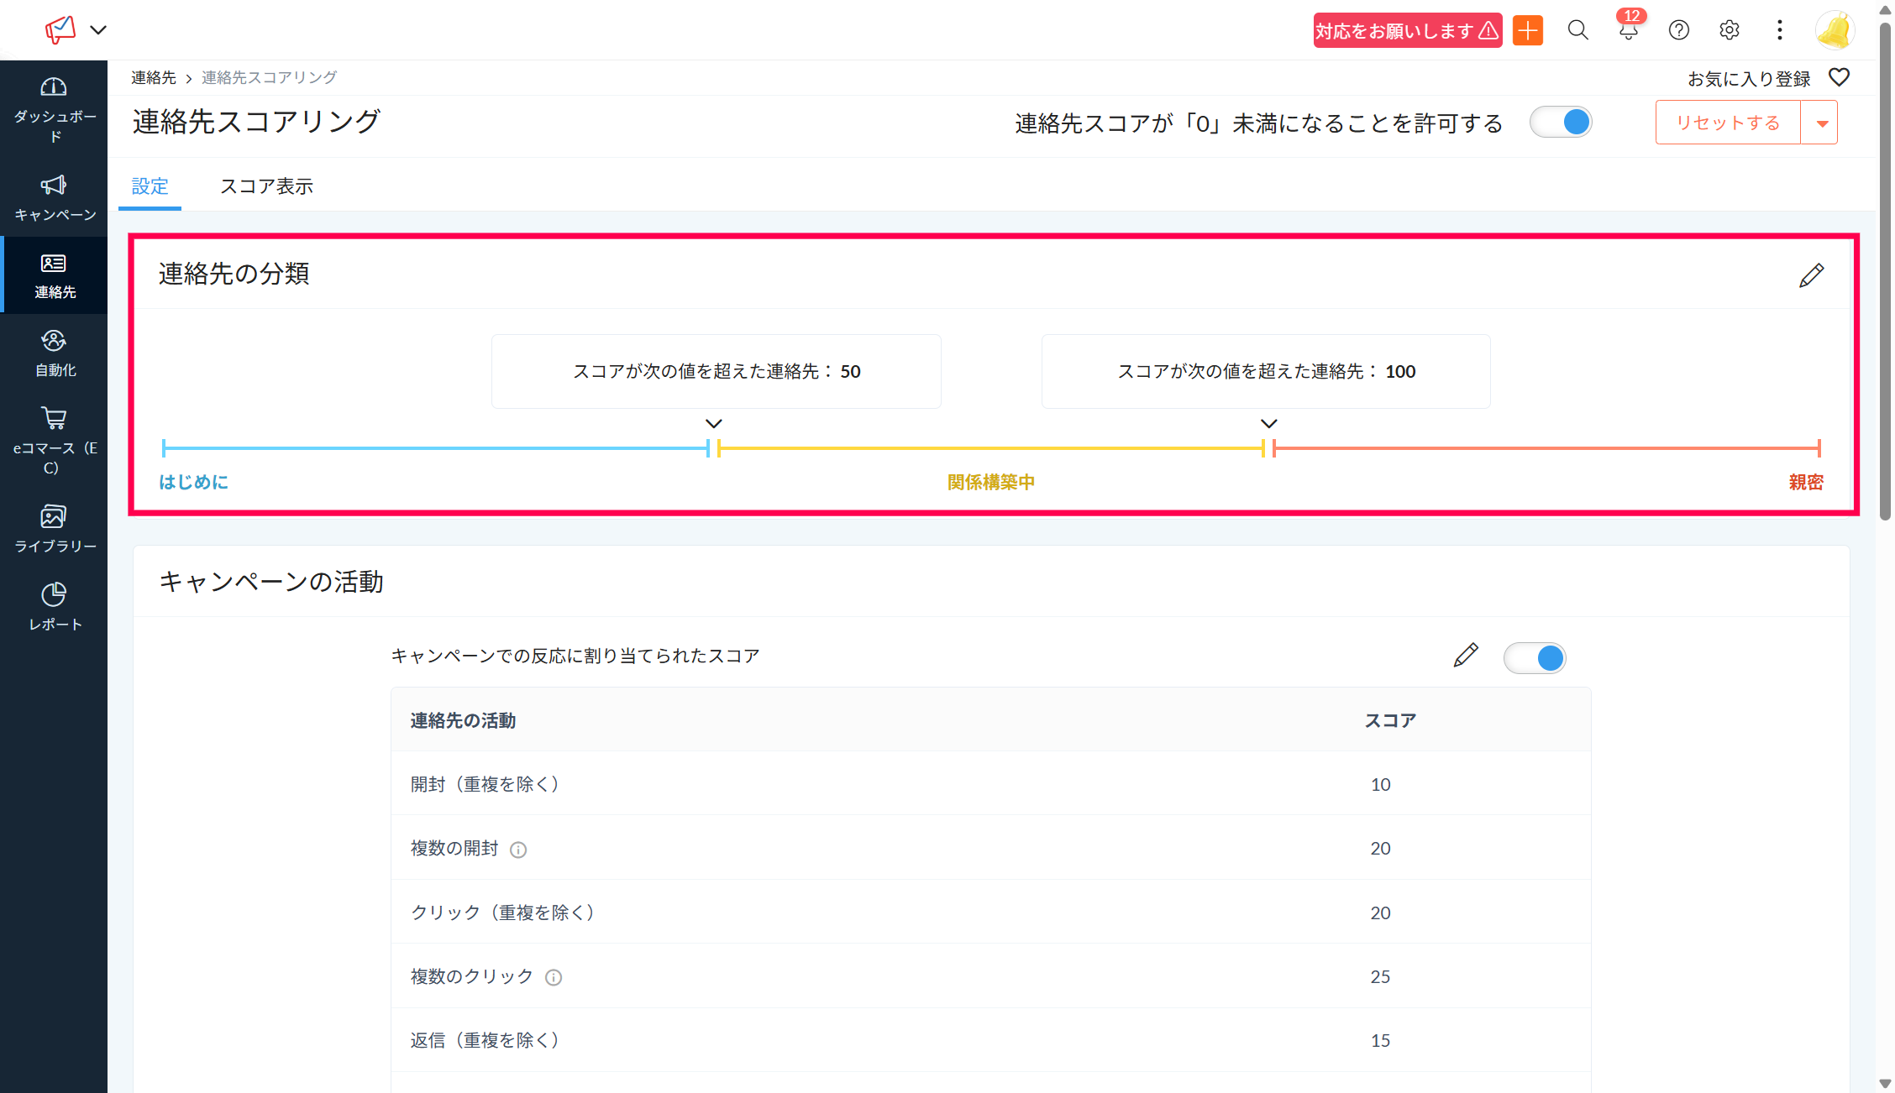This screenshot has height=1093, width=1895.
Task: Toggle allow contact score below zero
Action: pos(1561,123)
